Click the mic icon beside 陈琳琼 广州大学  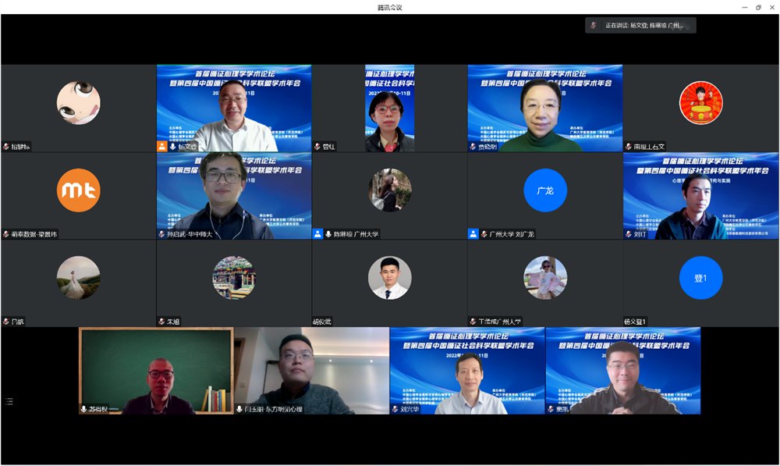coord(328,233)
